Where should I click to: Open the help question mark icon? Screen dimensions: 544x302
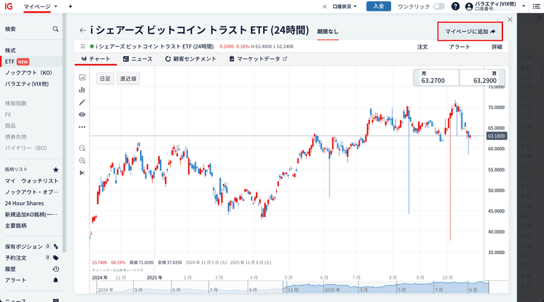[456, 6]
